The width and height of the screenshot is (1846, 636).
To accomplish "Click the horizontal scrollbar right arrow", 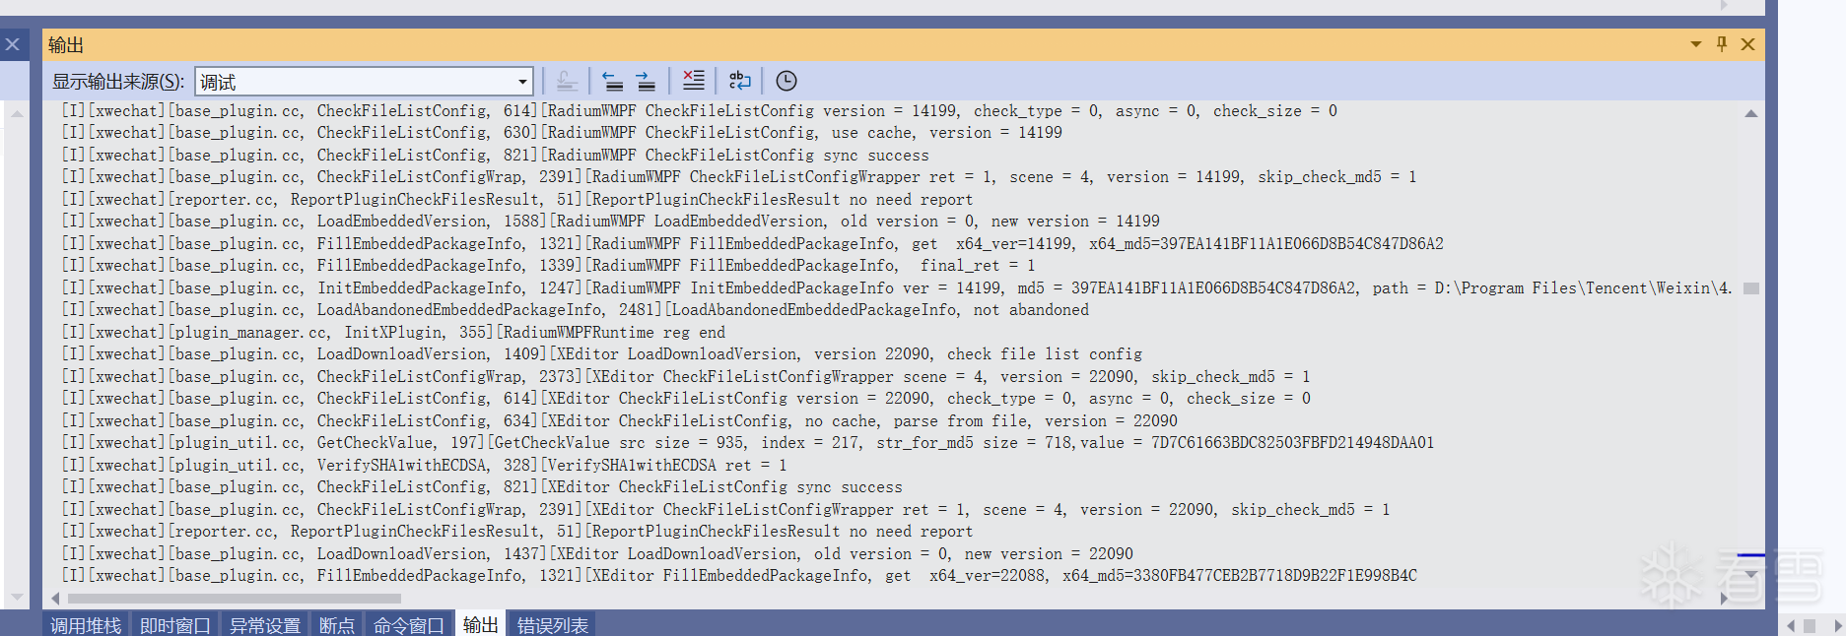I will (x=1724, y=598).
